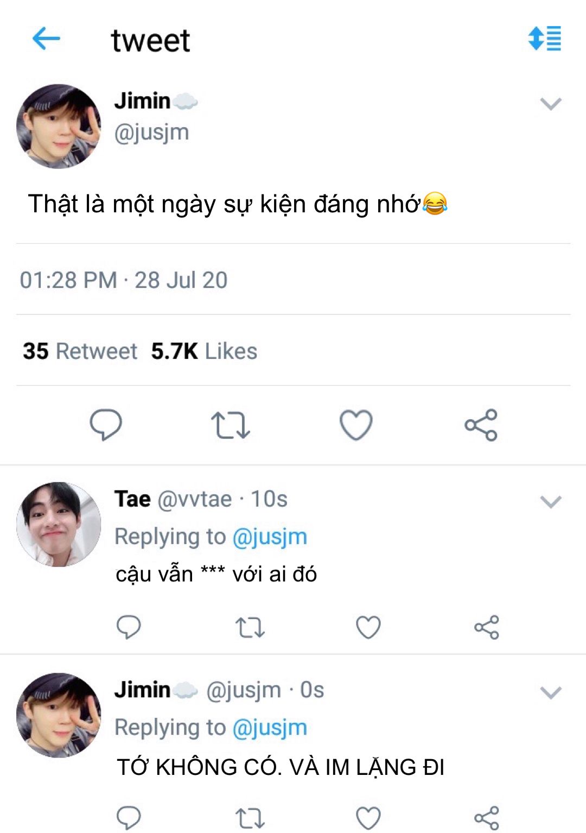Expand options chevron on main tweet
Viewport: 586px width, 833px height.
551,104
